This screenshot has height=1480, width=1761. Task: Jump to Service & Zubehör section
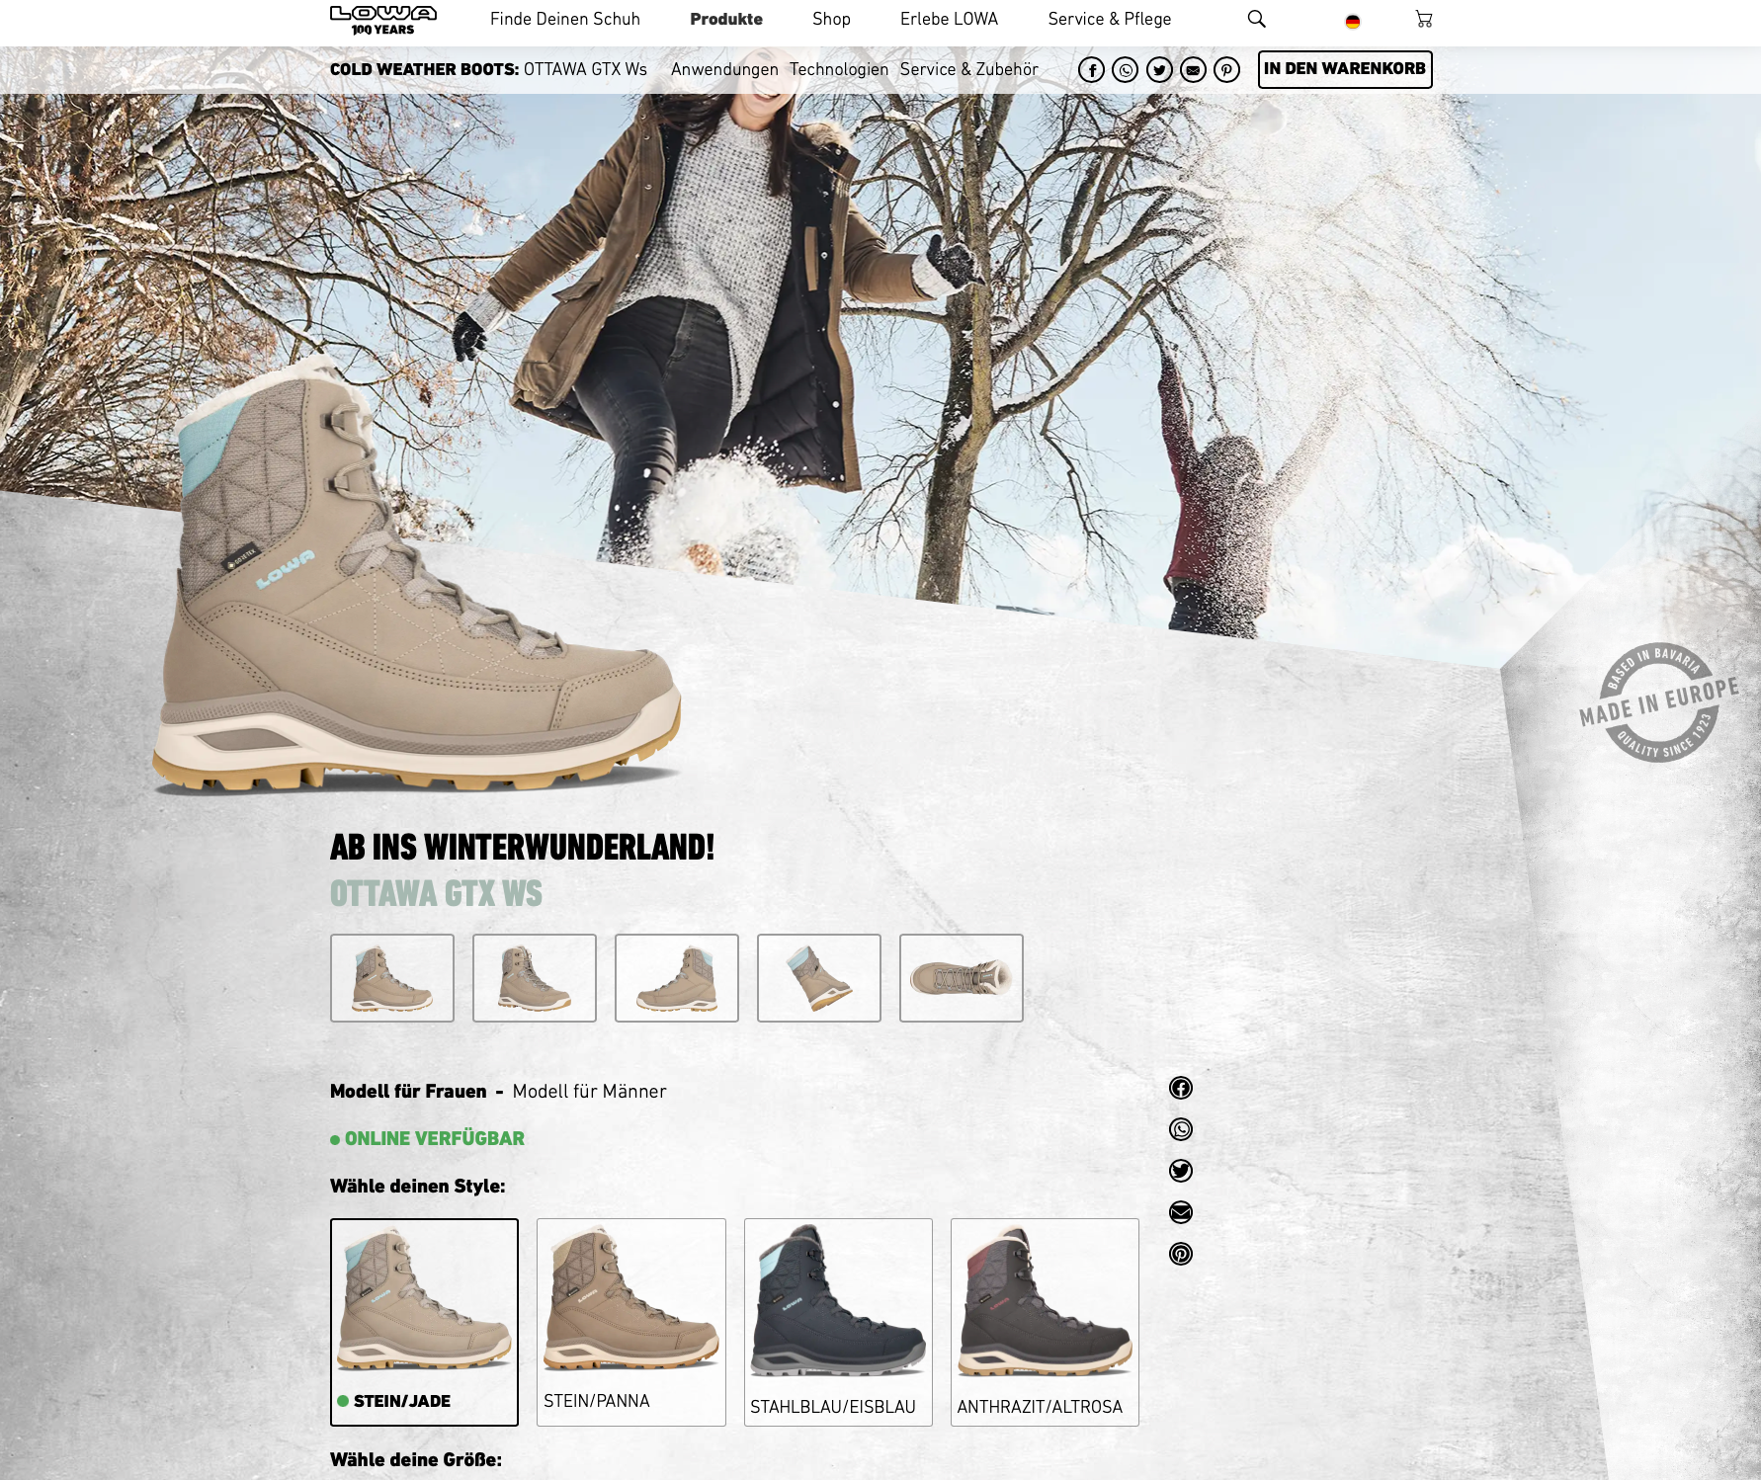968,69
